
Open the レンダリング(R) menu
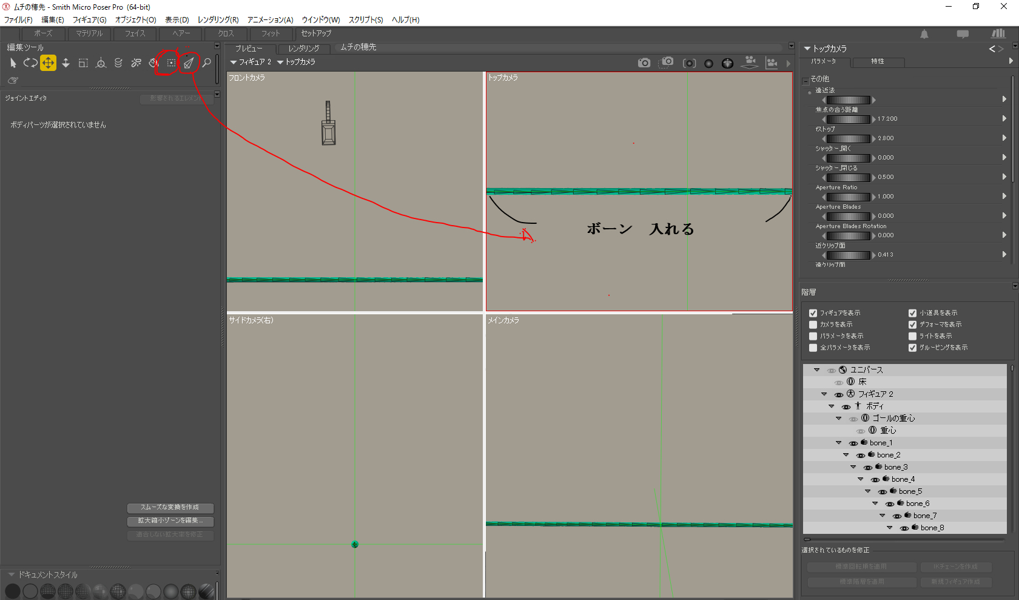[x=218, y=19]
